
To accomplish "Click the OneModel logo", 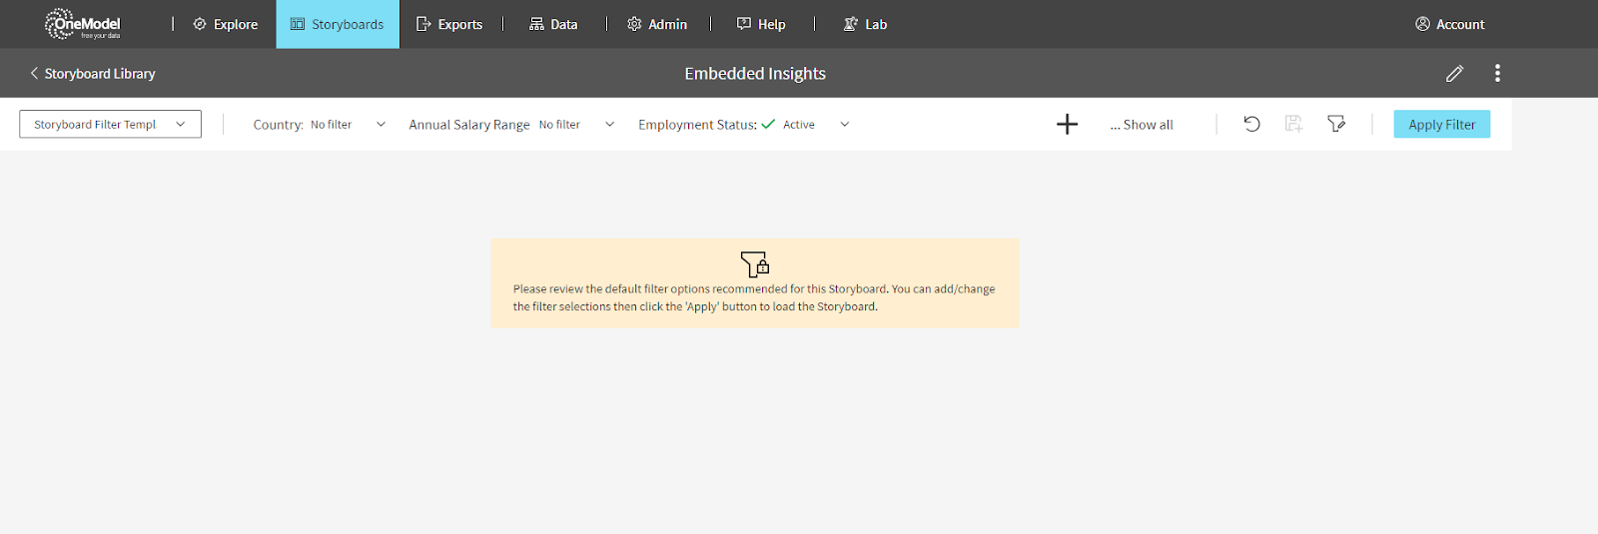I will (x=83, y=24).
